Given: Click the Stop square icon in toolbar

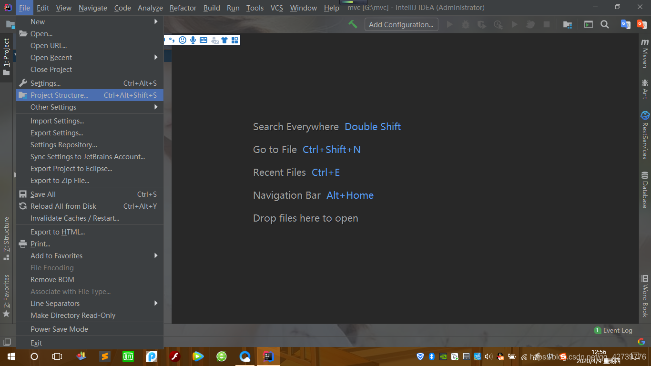Looking at the screenshot, I should pos(547,24).
